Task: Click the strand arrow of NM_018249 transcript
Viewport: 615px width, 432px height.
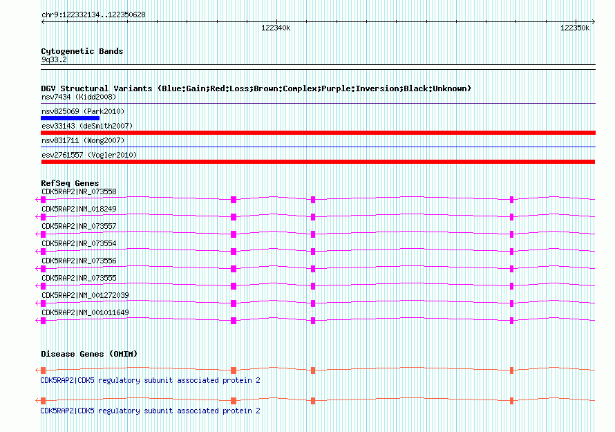Action: (x=37, y=217)
